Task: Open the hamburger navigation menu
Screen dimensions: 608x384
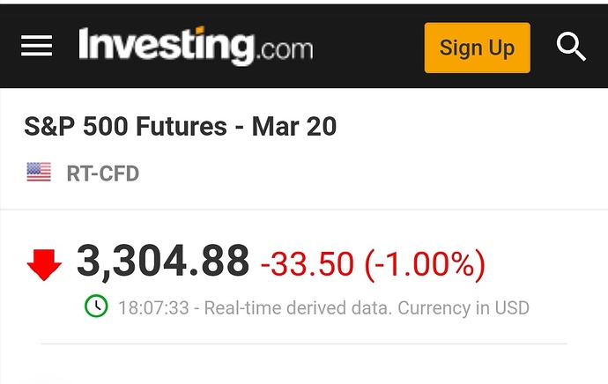Action: coord(36,46)
